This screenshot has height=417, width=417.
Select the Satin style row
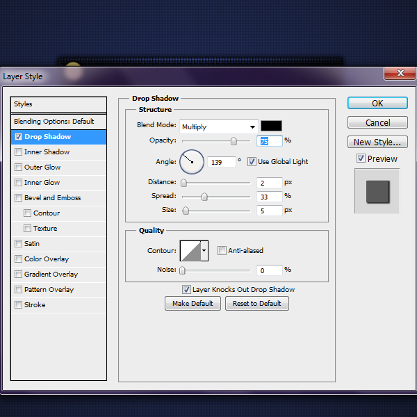point(58,244)
